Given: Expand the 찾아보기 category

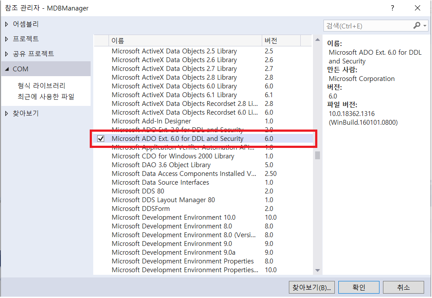Looking at the screenshot, I should pyautogui.click(x=7, y=113).
